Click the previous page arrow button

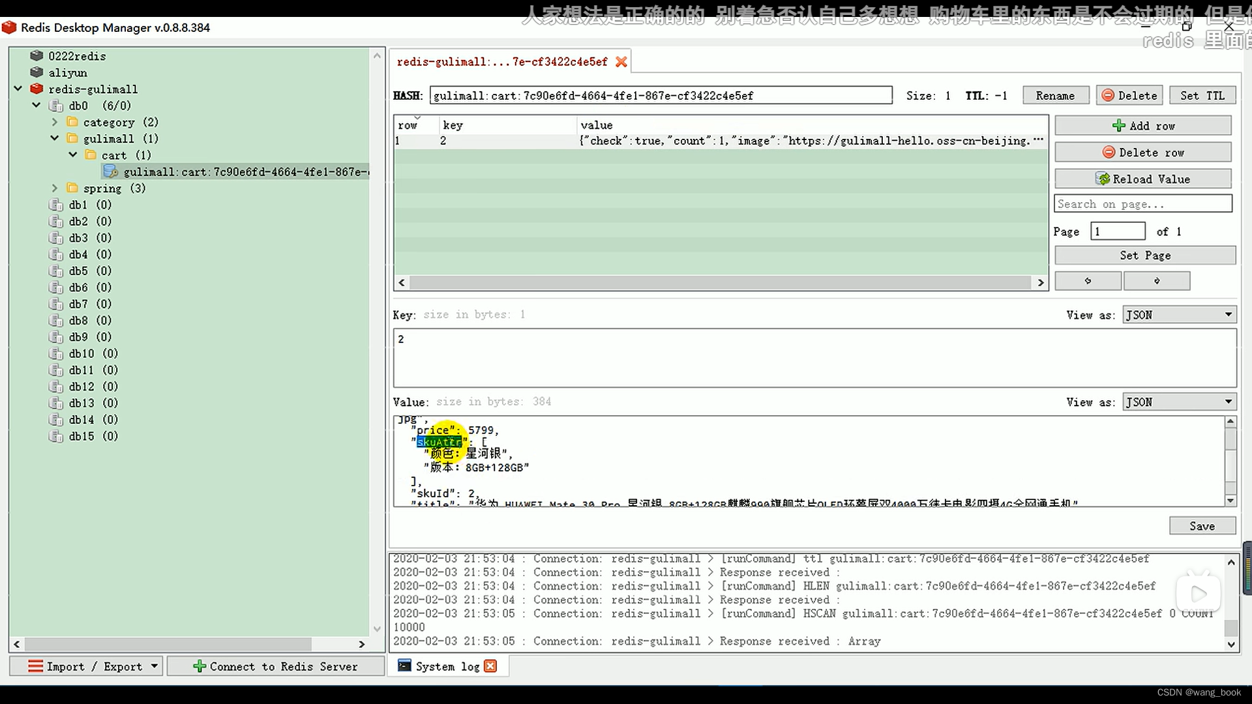click(x=1088, y=281)
